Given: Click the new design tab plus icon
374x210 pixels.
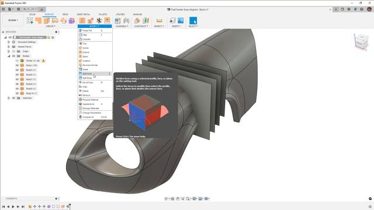Looking at the screenshot, I should point(336,9).
